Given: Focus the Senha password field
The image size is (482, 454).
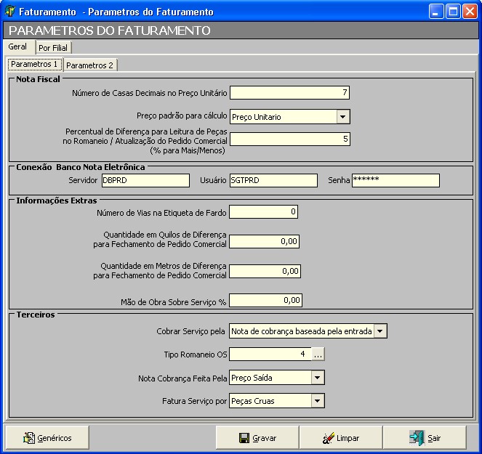Looking at the screenshot, I should pos(395,180).
